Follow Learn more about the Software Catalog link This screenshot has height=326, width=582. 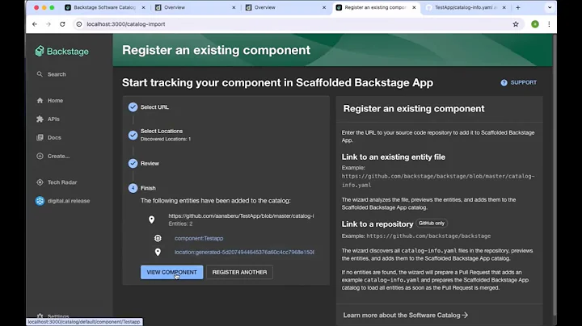[x=405, y=315]
